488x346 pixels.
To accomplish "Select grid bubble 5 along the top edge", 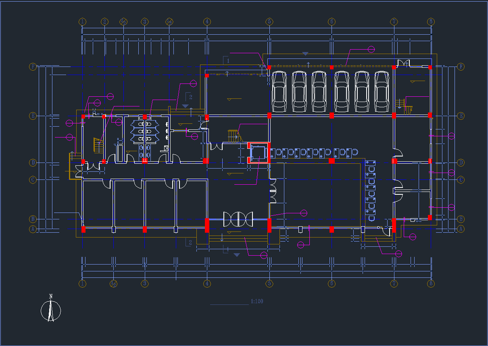I will pyautogui.click(x=269, y=21).
